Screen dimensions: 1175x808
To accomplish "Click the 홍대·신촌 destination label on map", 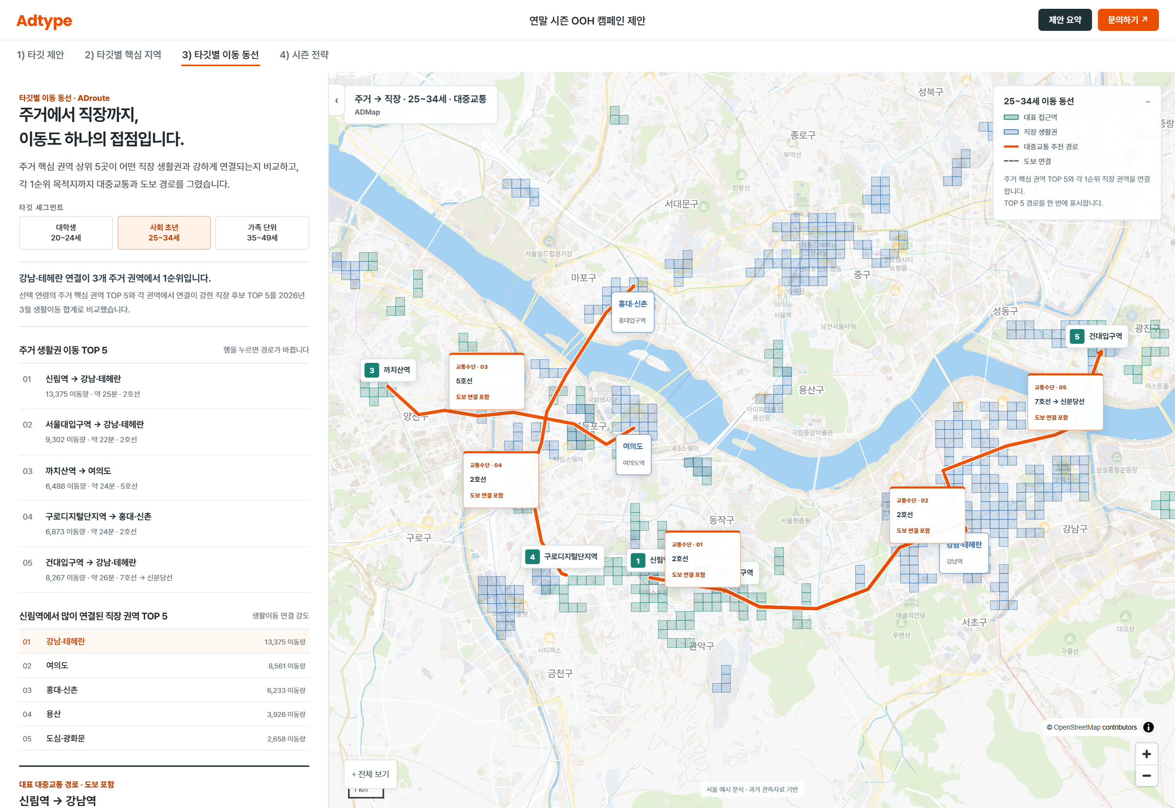I will [633, 311].
